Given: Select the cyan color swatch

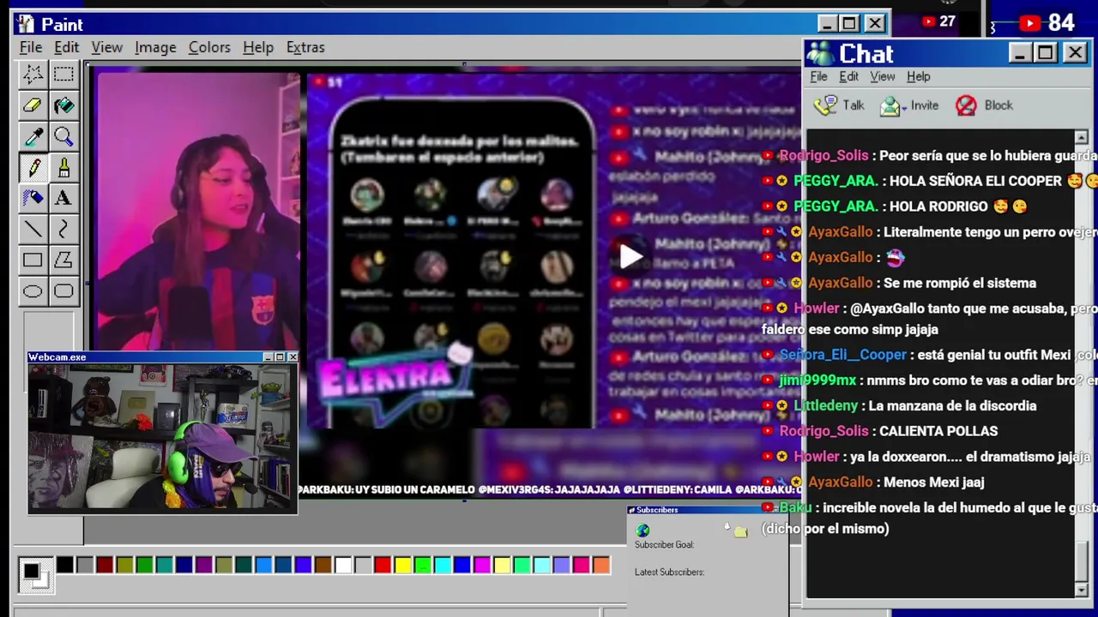Looking at the screenshot, I should coord(443,565).
